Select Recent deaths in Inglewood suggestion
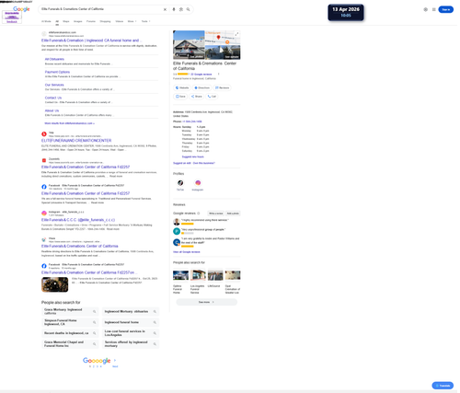Viewport: 460px width, 393px height. (70, 333)
